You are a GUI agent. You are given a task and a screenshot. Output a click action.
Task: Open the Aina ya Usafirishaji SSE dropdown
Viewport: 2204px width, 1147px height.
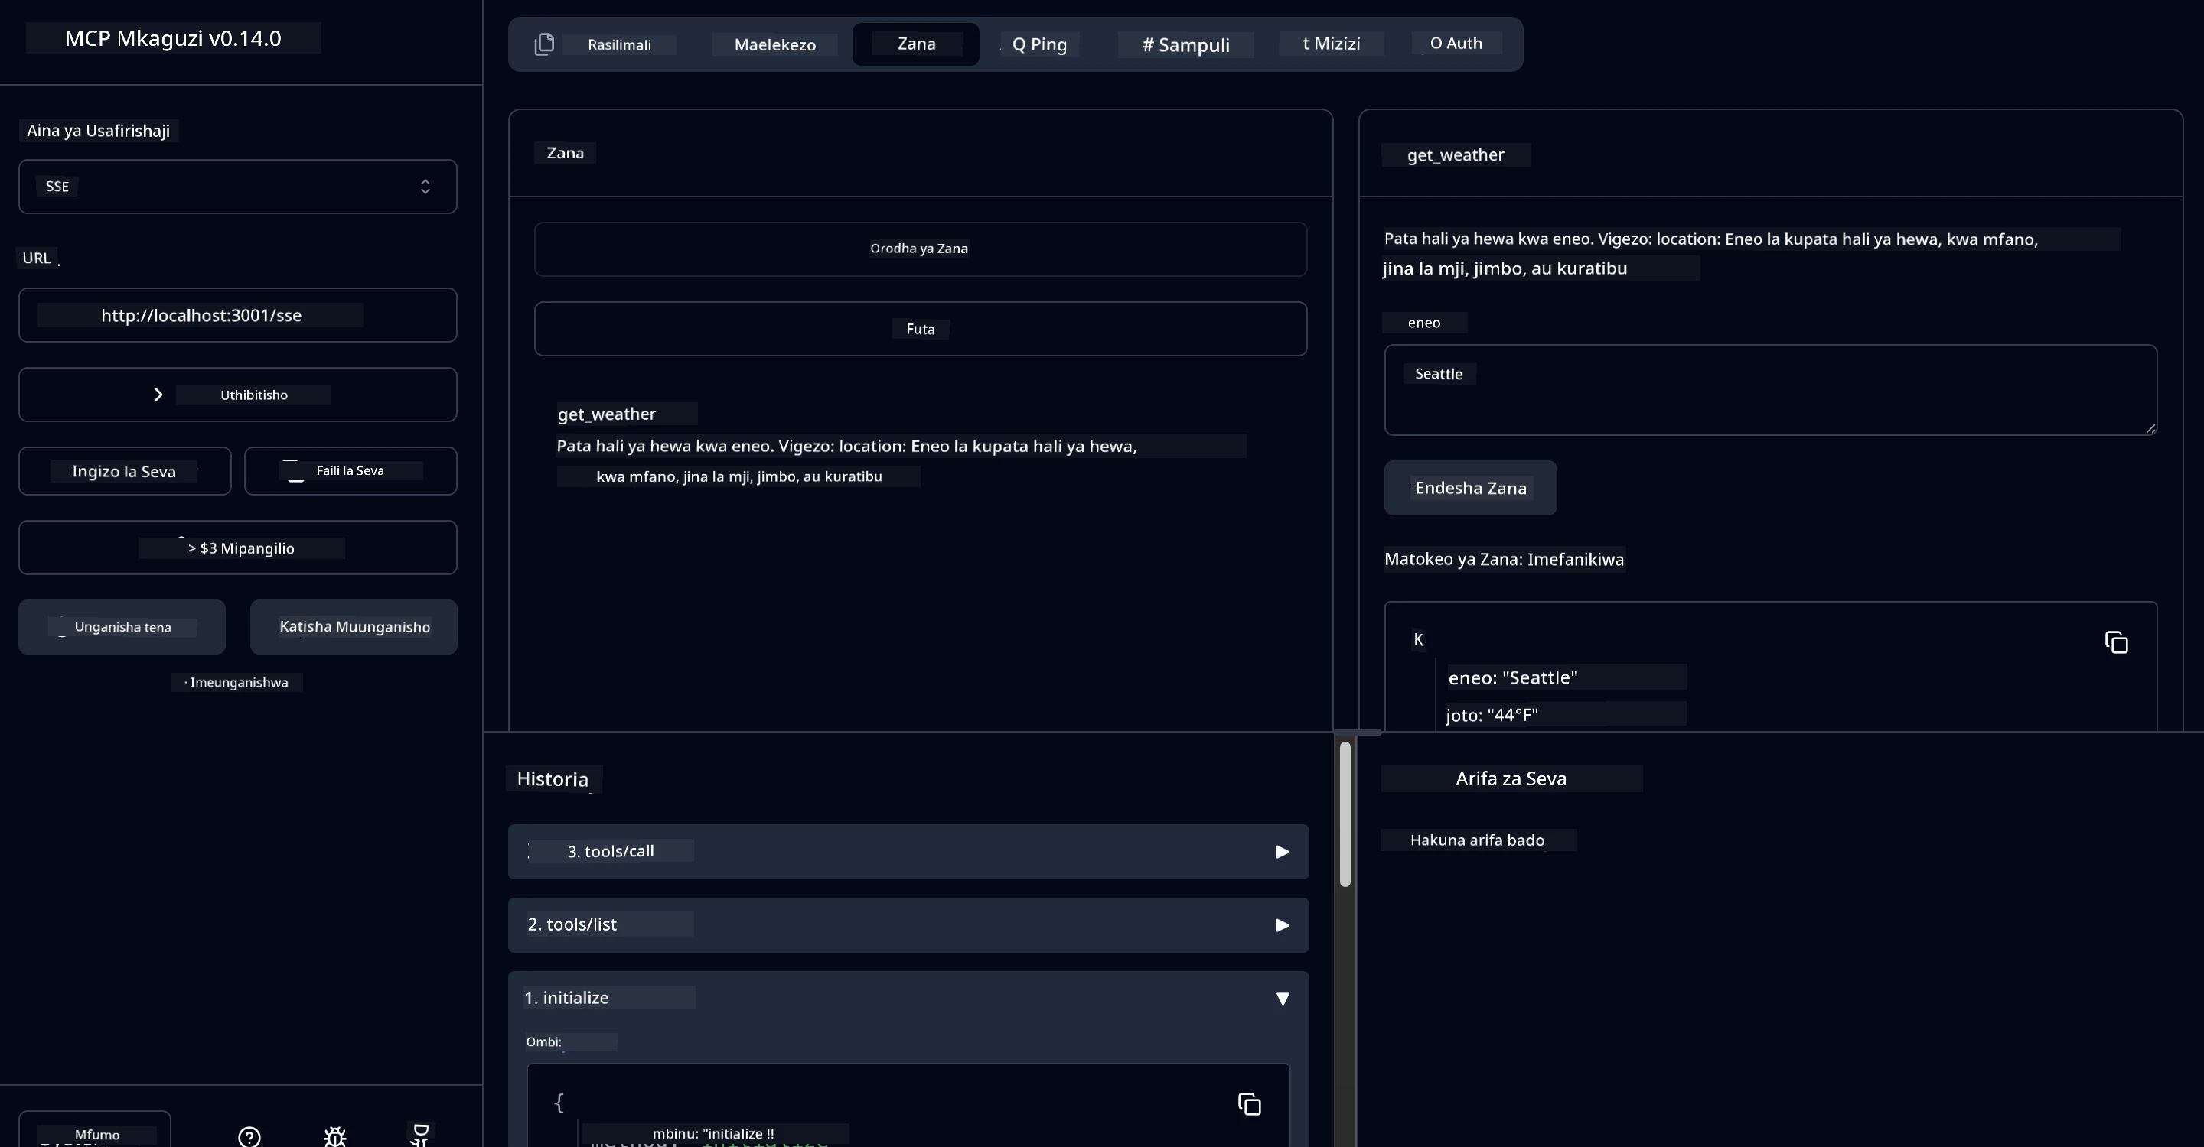click(x=238, y=187)
